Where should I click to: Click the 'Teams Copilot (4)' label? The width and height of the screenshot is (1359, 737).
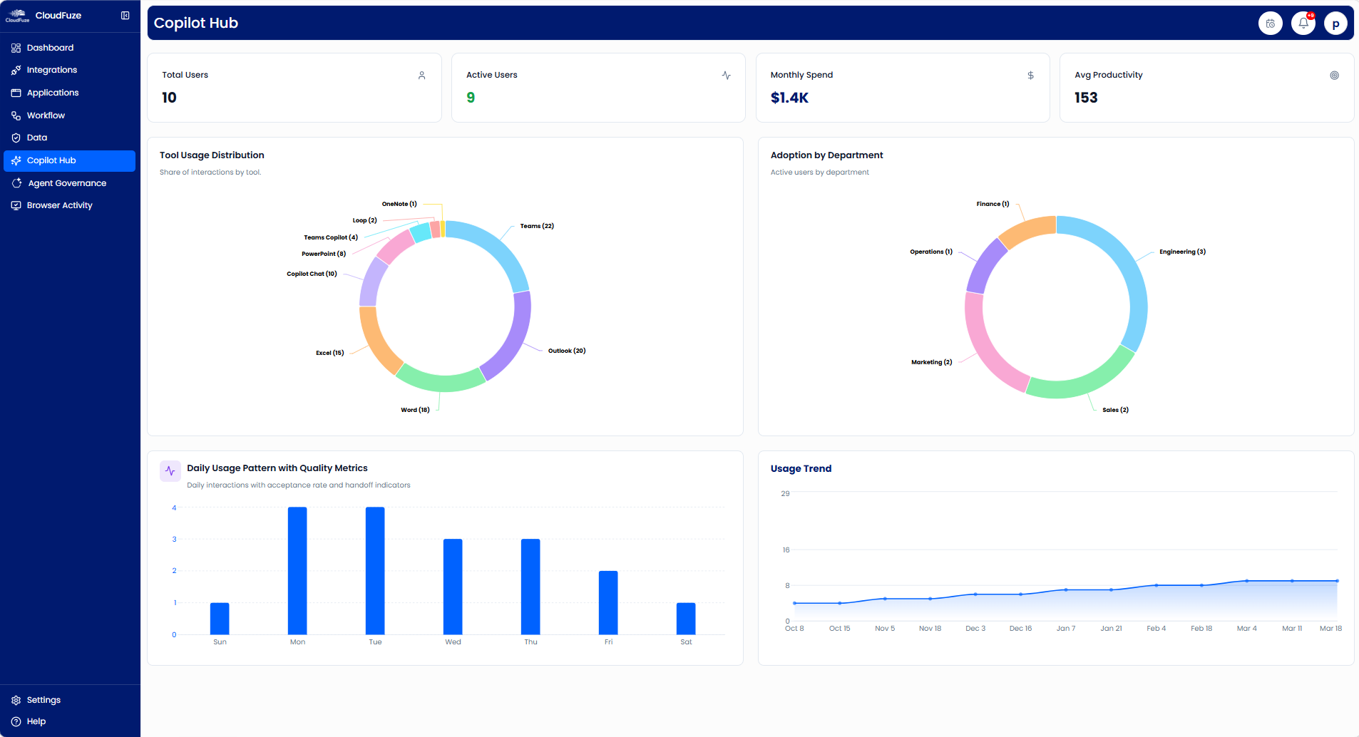[331, 237]
